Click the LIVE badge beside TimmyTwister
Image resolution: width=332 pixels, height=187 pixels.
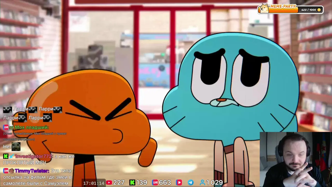coord(6,171)
